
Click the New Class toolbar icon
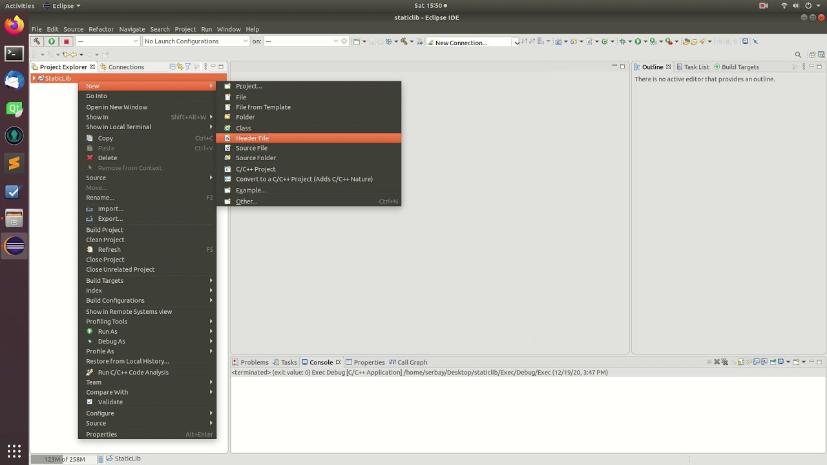pos(605,41)
